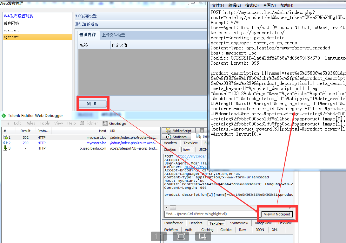This screenshot has height=243, width=346.
Task: Click the FiddlerScript JS scroll icon
Action: point(168,131)
